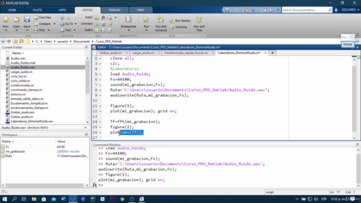Image resolution: width=361 pixels, height=203 pixels.
Task: Open Windows Start menu
Action: (5, 199)
